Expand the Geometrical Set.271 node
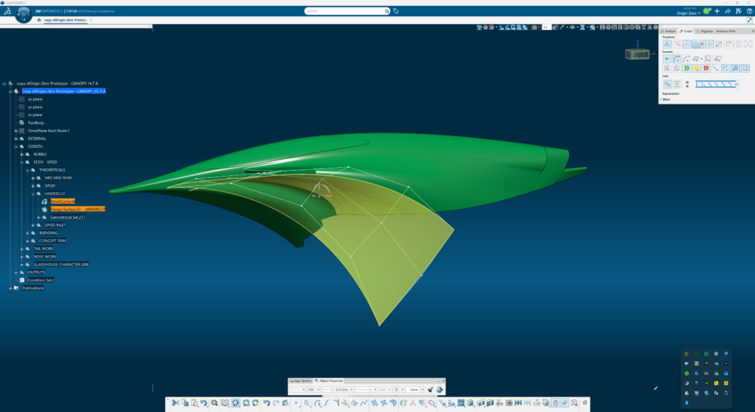755x412 pixels. tap(38, 217)
